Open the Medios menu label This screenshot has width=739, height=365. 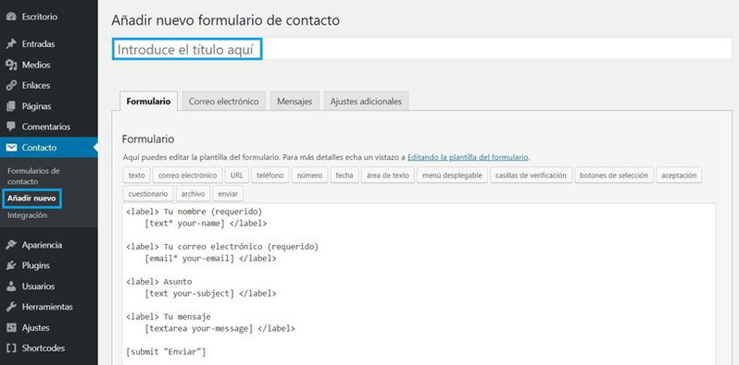36,65
